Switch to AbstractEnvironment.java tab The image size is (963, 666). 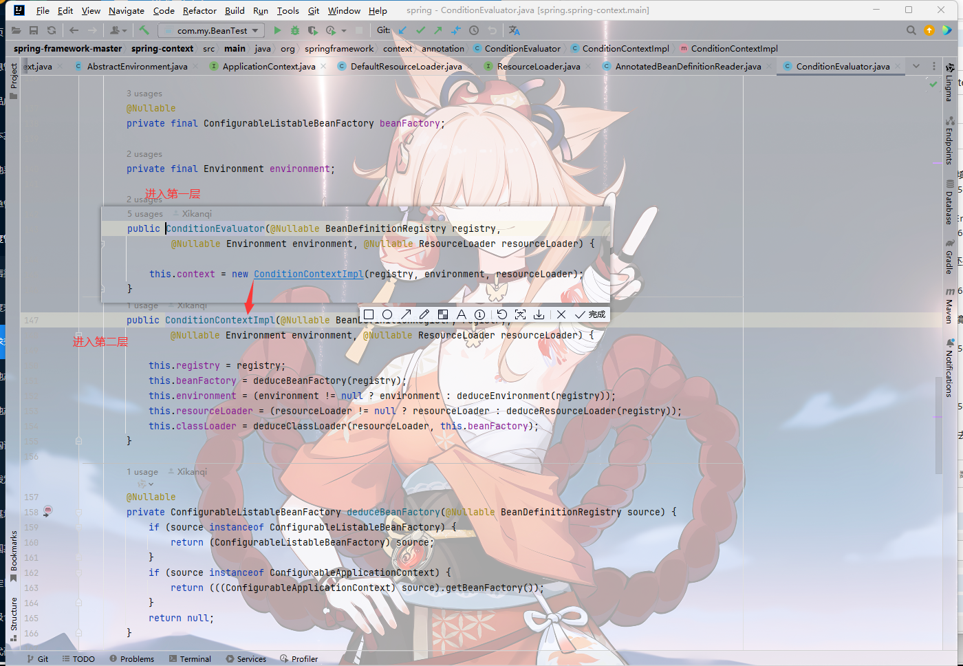point(137,66)
